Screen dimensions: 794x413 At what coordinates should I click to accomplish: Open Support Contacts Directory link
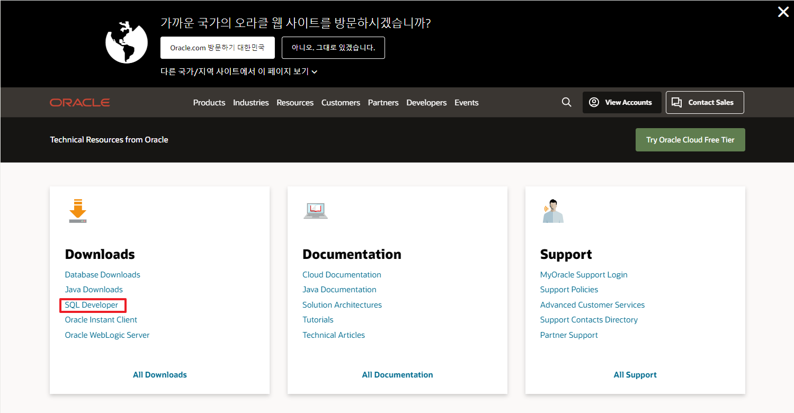point(588,320)
